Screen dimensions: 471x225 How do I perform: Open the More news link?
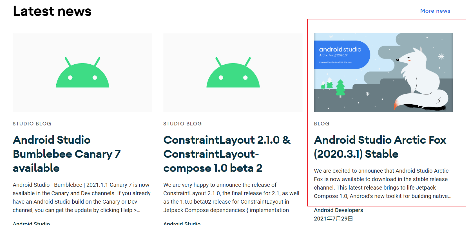tap(435, 11)
